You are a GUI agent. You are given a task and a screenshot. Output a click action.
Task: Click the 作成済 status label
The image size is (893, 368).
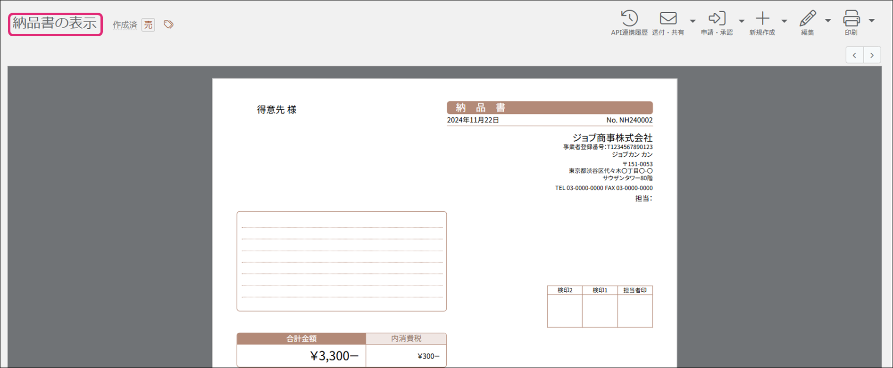click(x=125, y=25)
